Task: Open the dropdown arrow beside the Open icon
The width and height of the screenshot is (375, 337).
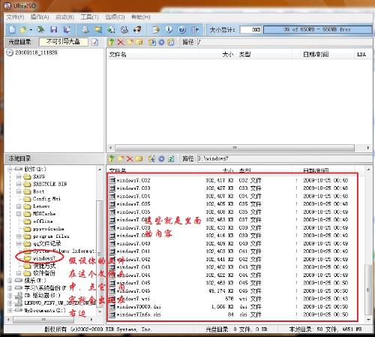Action: pos(31,30)
